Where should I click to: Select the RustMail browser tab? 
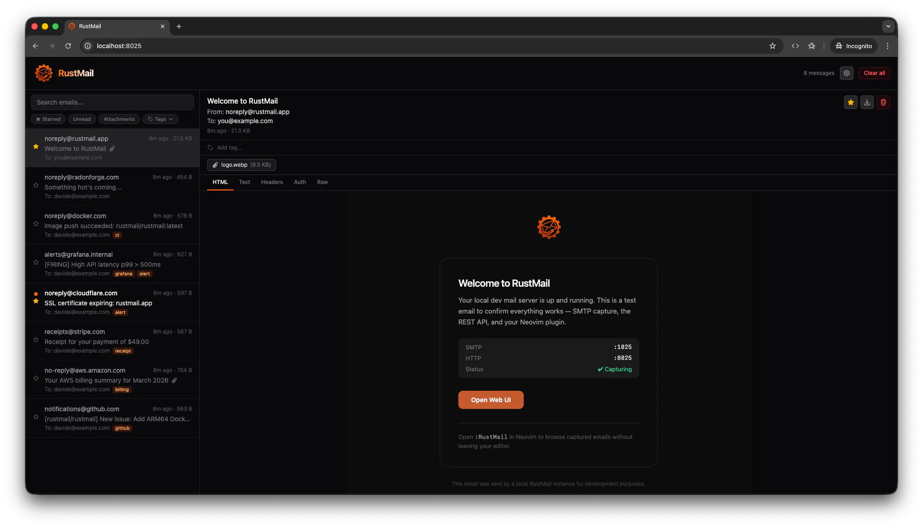coord(117,26)
